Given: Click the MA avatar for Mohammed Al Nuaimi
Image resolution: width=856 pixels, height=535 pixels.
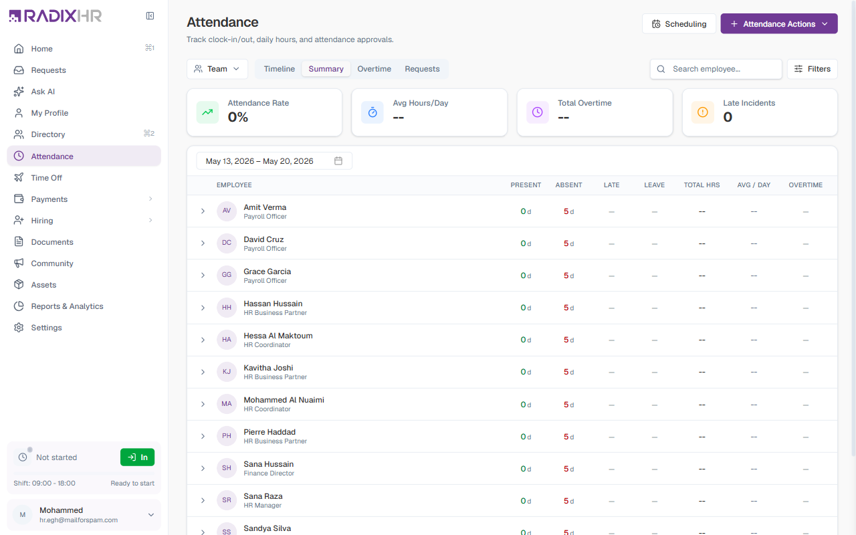Looking at the screenshot, I should [227, 404].
